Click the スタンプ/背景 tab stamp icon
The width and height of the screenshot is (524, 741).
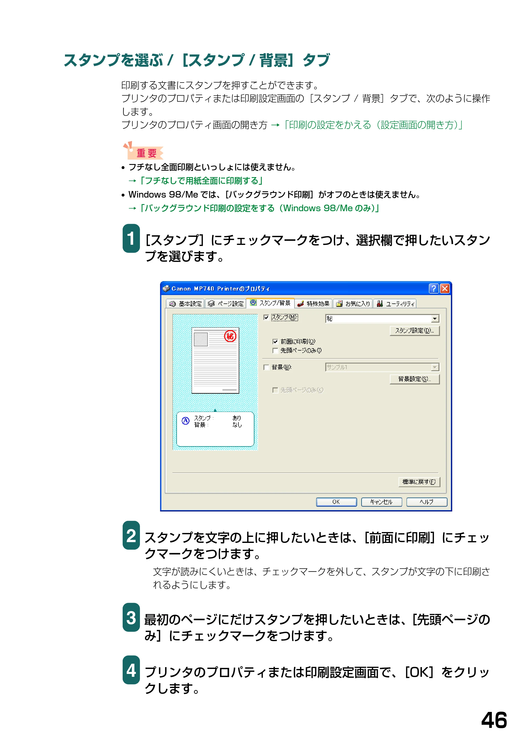click(253, 303)
